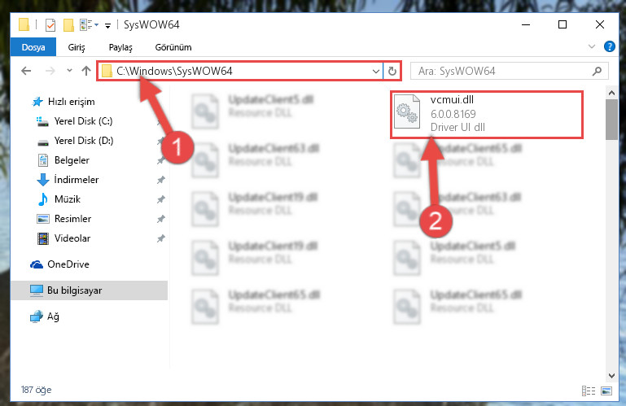Screen dimensions: 626x406
Task: Open the Help question mark icon
Action: 609,46
